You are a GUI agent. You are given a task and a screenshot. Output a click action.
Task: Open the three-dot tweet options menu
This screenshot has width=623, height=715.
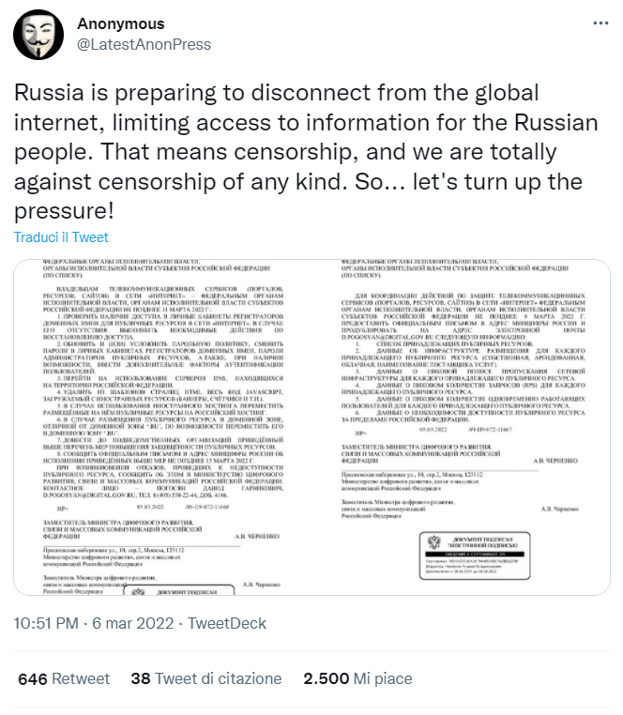(x=599, y=23)
